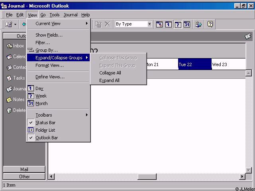Viewport: 255px width, 191px height.
Task: Open the Edit menu
Action: coord(20,15)
